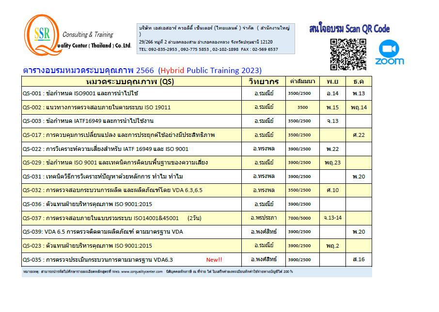Click the 'พ.20' date in QS-039 row
This screenshot has height=312, width=439.
click(x=359, y=232)
